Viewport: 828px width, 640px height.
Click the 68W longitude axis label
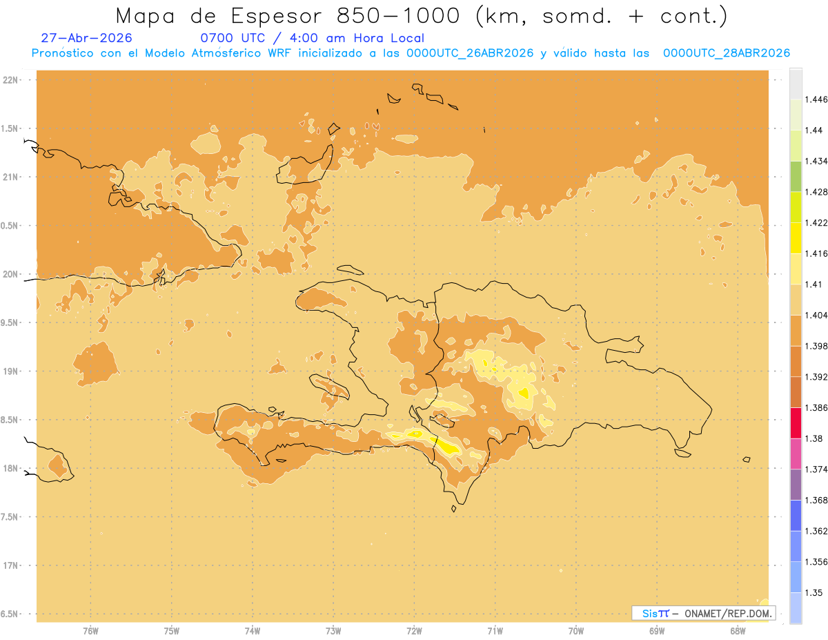738,630
